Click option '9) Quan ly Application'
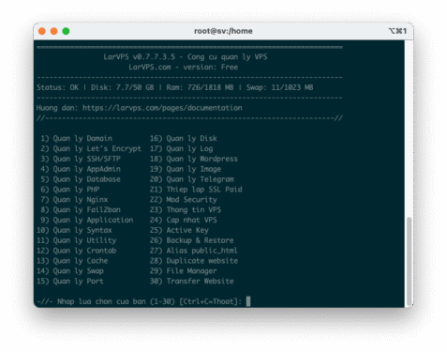Screen dimensions: 447x352 coord(87,220)
